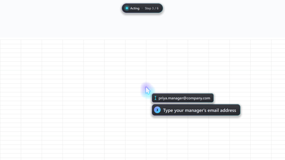The height and width of the screenshot is (160, 285).
Task: Click the priya.manager@company.com typing bubble
Action: [x=183, y=98]
